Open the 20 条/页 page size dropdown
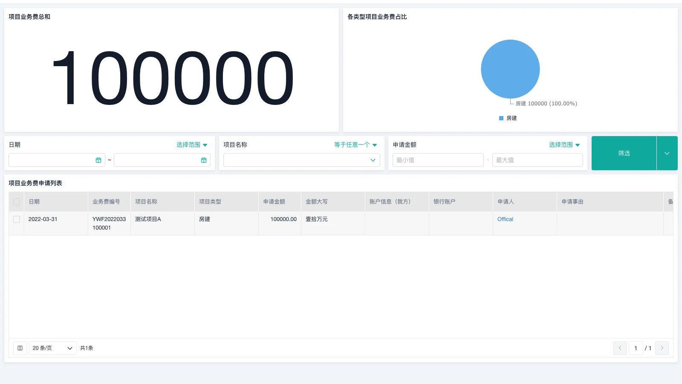 [x=52, y=348]
